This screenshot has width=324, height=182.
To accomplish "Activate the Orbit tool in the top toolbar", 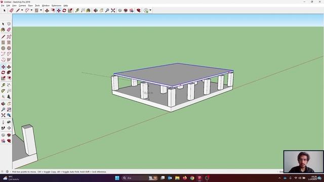I will pos(96,10).
